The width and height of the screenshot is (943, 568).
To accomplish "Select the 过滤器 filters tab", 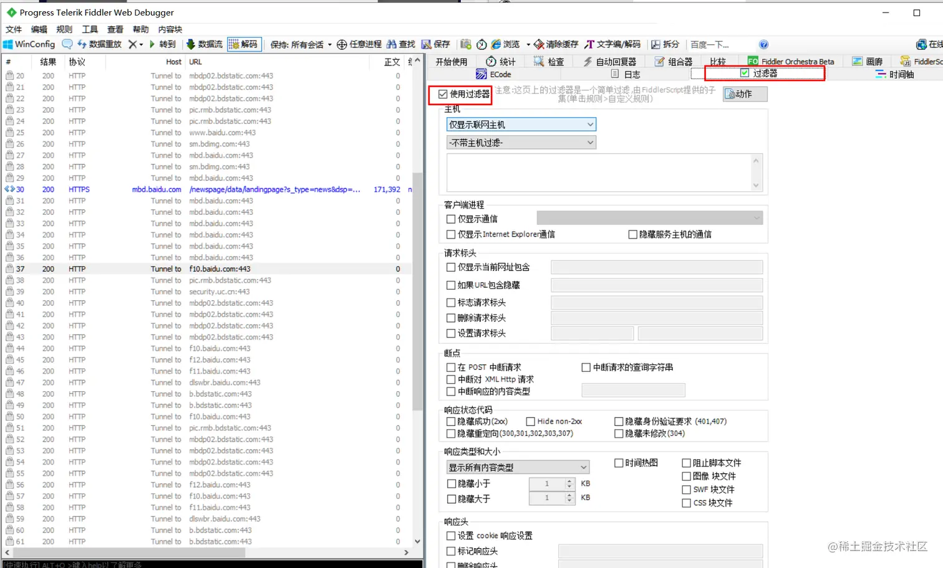I will (759, 73).
